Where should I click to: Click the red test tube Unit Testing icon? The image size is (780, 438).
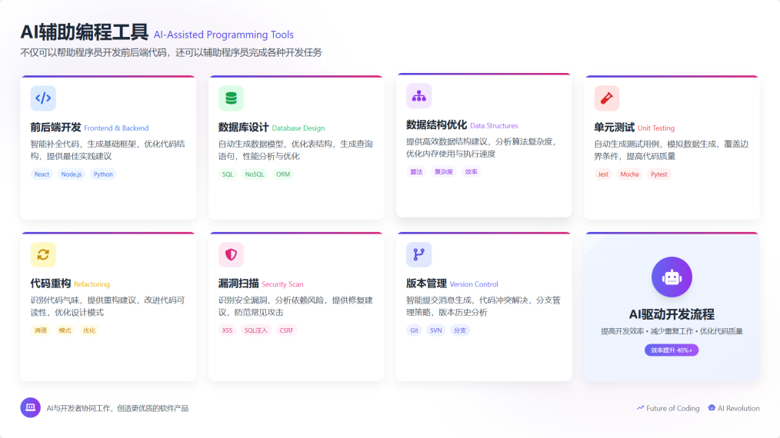pyautogui.click(x=606, y=98)
